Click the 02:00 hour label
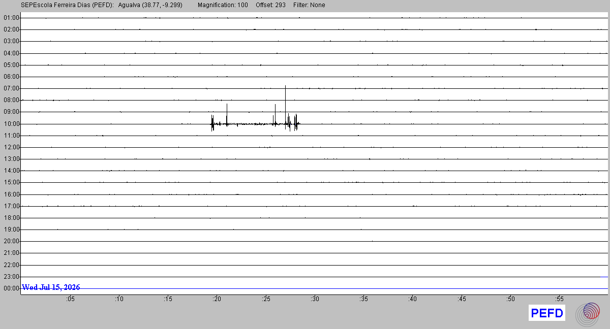 (11, 29)
